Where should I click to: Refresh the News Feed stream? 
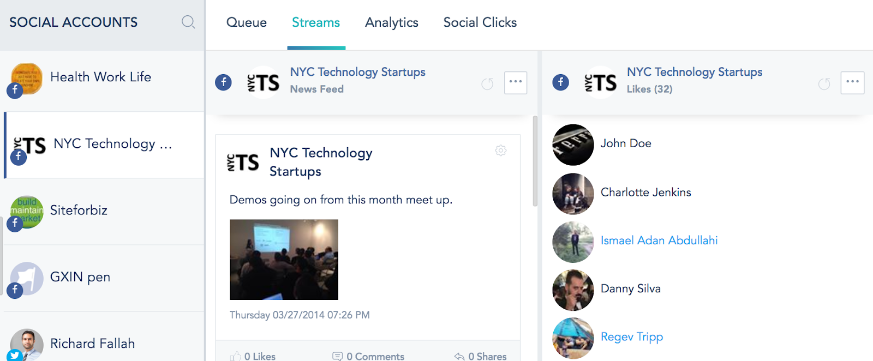tap(487, 83)
